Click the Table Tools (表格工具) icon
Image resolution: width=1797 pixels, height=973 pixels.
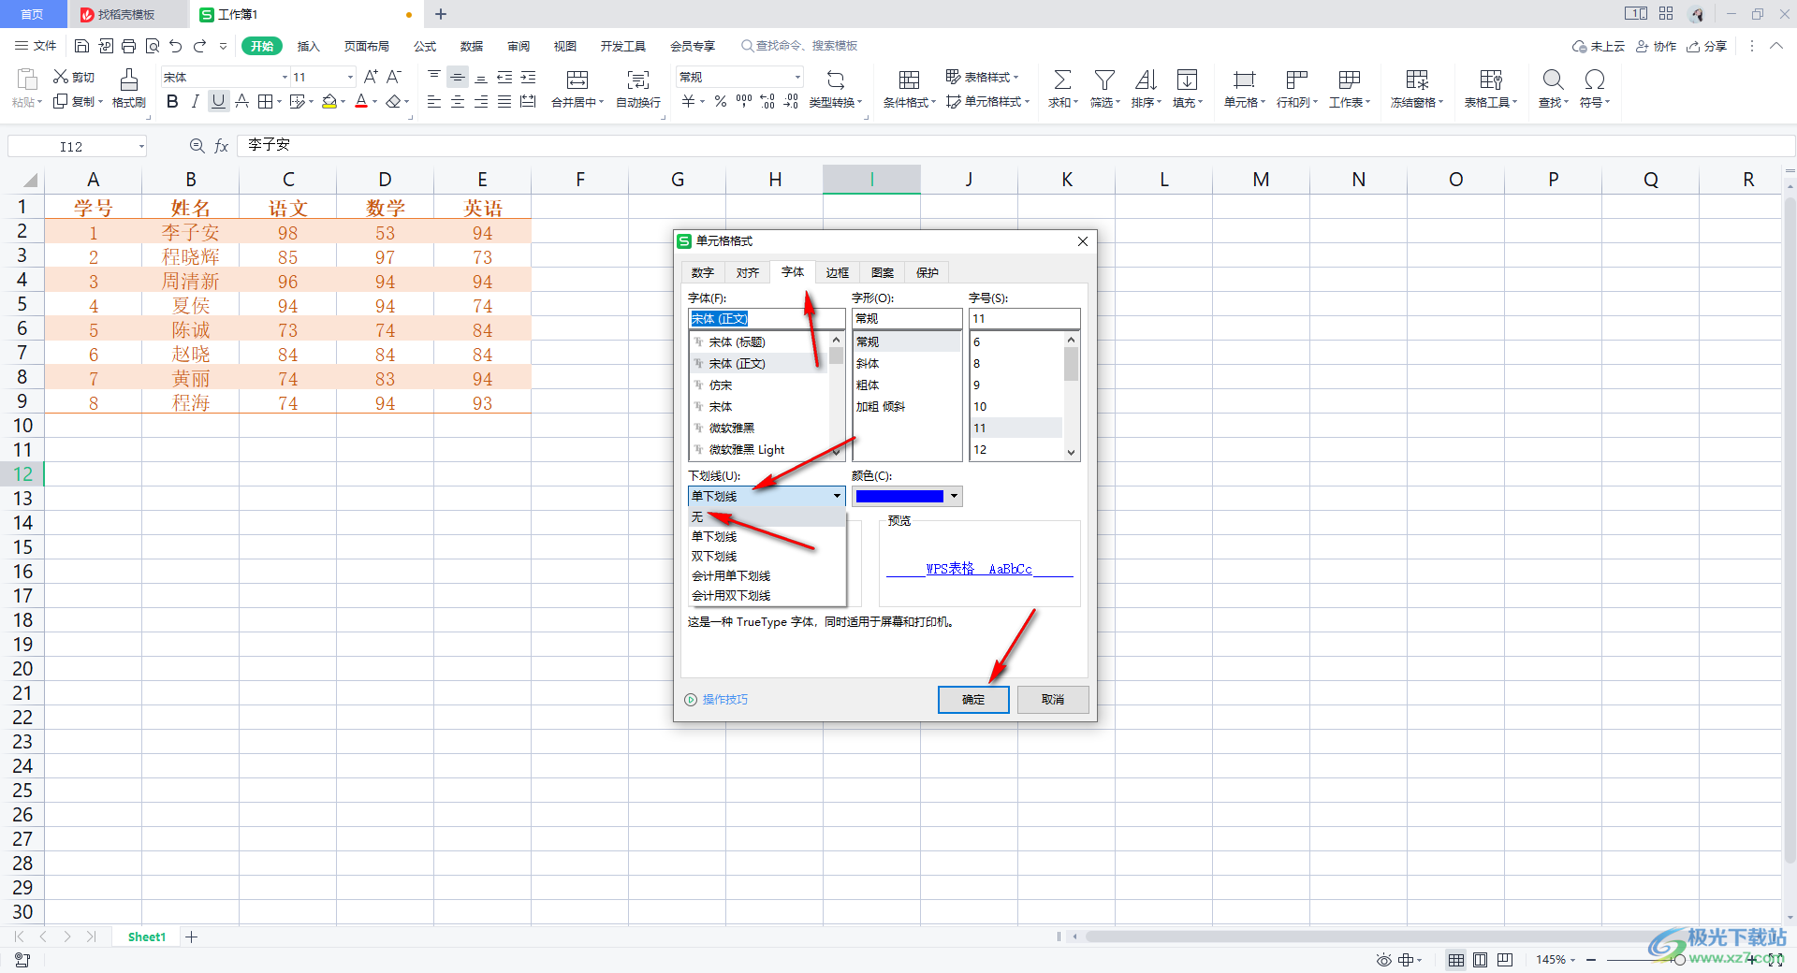pos(1491,80)
